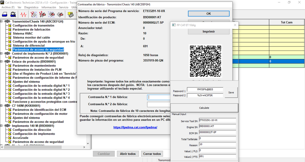Screen dimensions: 305x162
Task: Click the Cerrar todos button
Action: point(152,154)
